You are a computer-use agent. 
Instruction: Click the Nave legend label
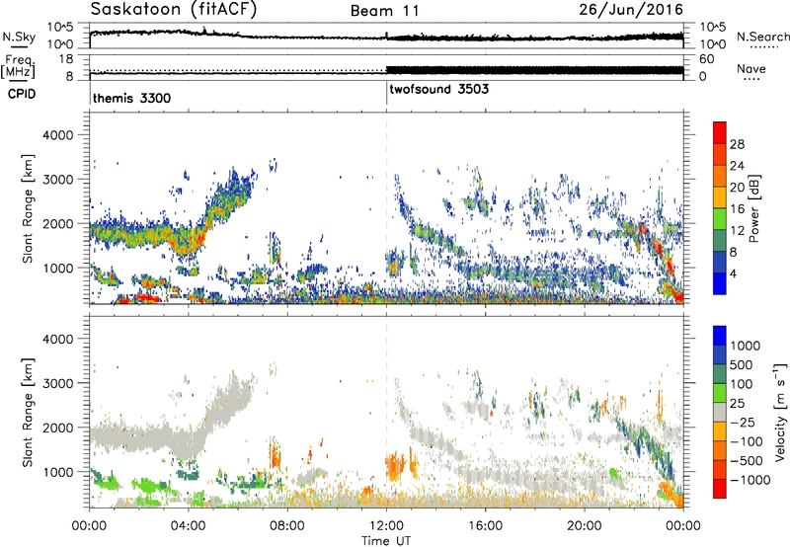point(751,68)
